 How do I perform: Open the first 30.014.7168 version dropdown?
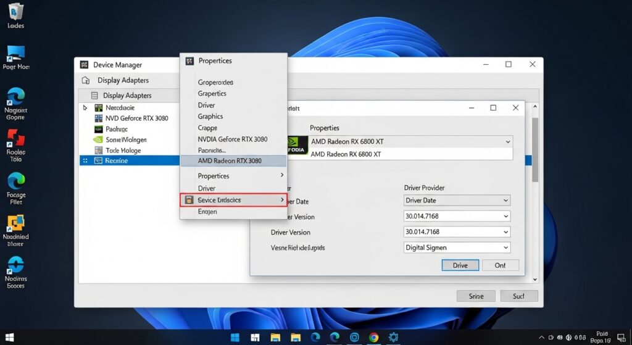pos(457,216)
